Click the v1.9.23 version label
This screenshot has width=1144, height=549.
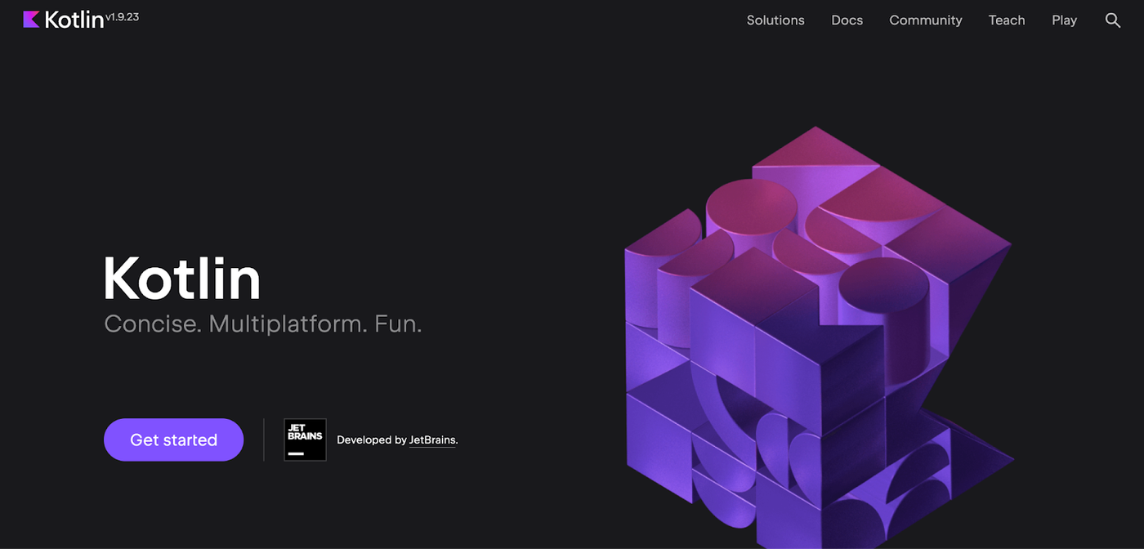(x=123, y=16)
